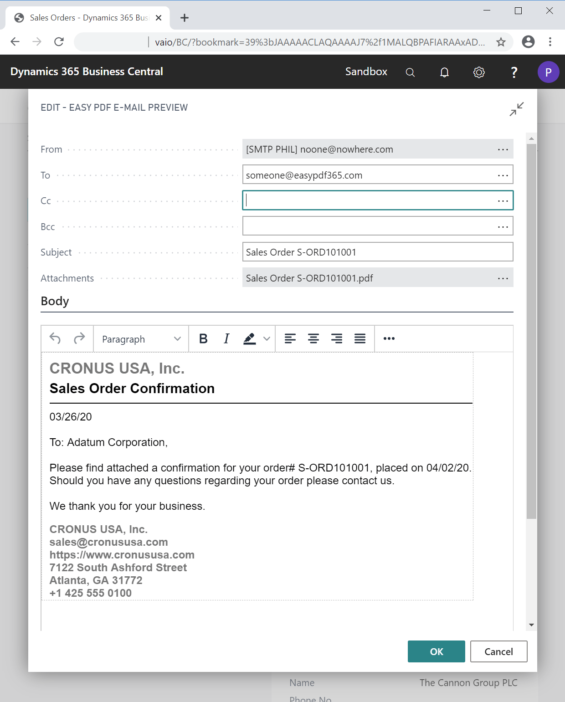Toggle bold formatting
565x702 pixels.
[x=203, y=338]
